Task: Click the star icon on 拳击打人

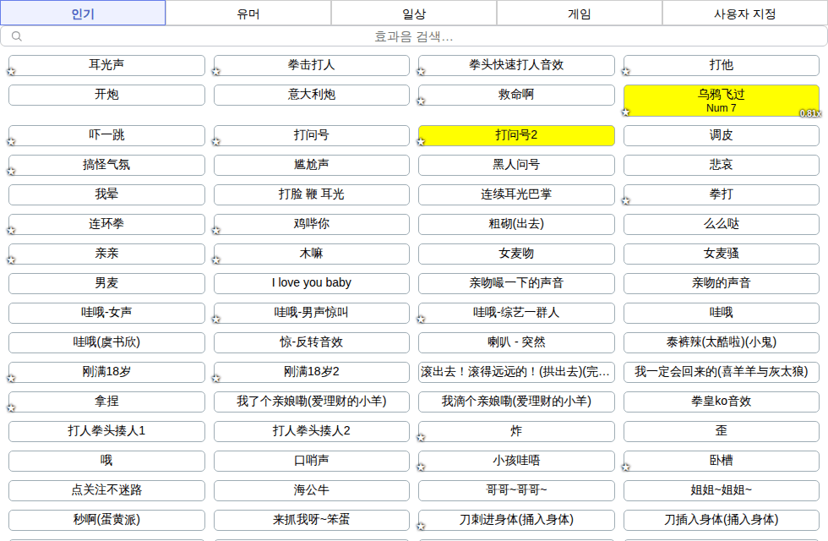Action: click(x=216, y=71)
